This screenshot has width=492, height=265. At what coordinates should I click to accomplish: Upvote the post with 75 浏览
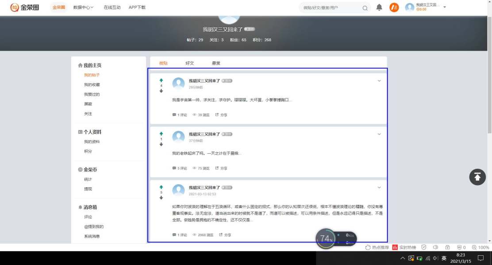161,133
